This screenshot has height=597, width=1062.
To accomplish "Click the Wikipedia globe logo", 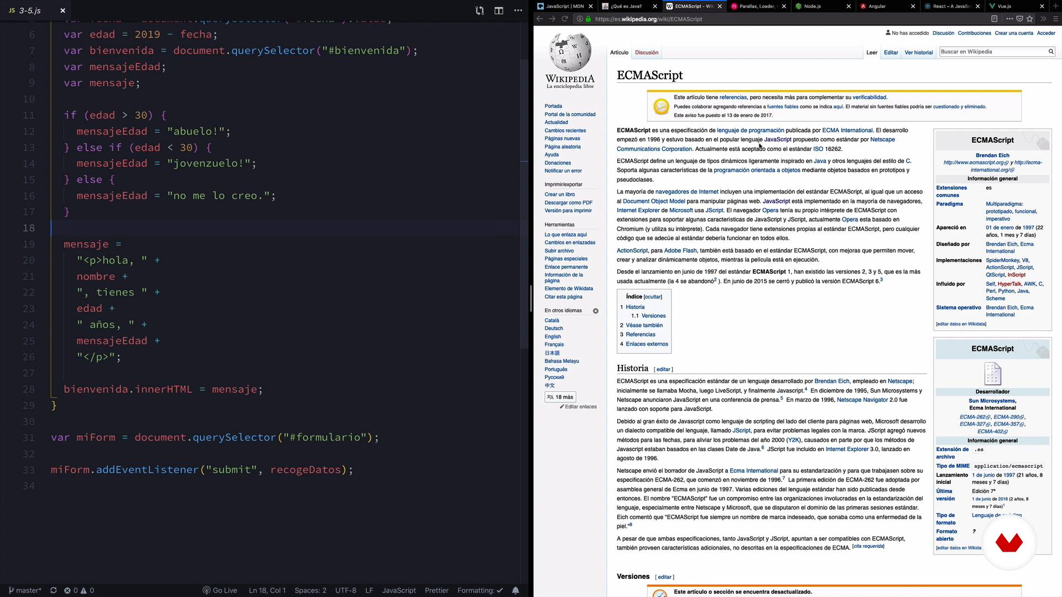I will click(570, 53).
